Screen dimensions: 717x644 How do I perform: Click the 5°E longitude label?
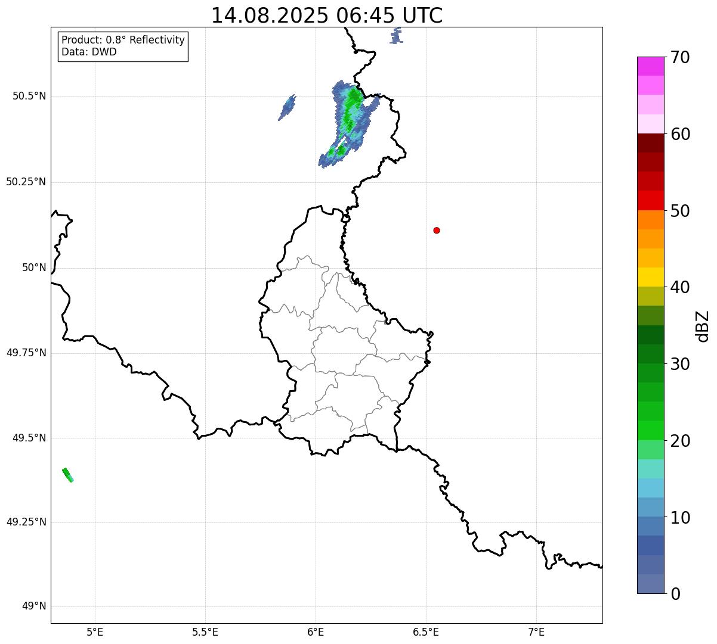95,632
